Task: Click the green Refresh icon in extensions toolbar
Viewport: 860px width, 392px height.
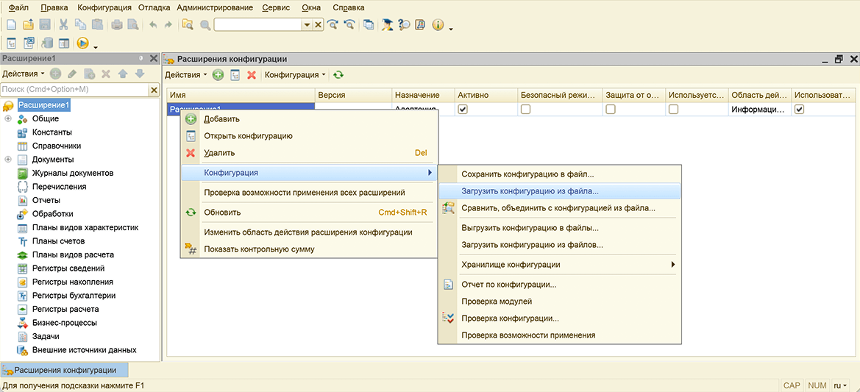Action: tap(338, 75)
